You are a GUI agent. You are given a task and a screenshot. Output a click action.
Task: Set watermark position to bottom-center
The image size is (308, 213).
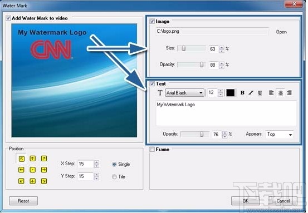point(33,181)
